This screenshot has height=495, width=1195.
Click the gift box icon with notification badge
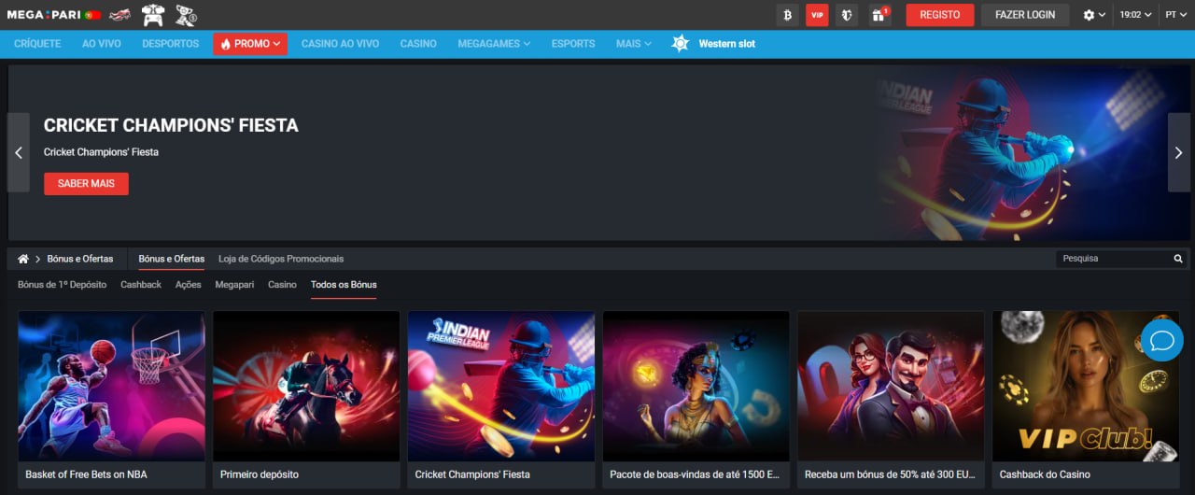(879, 15)
